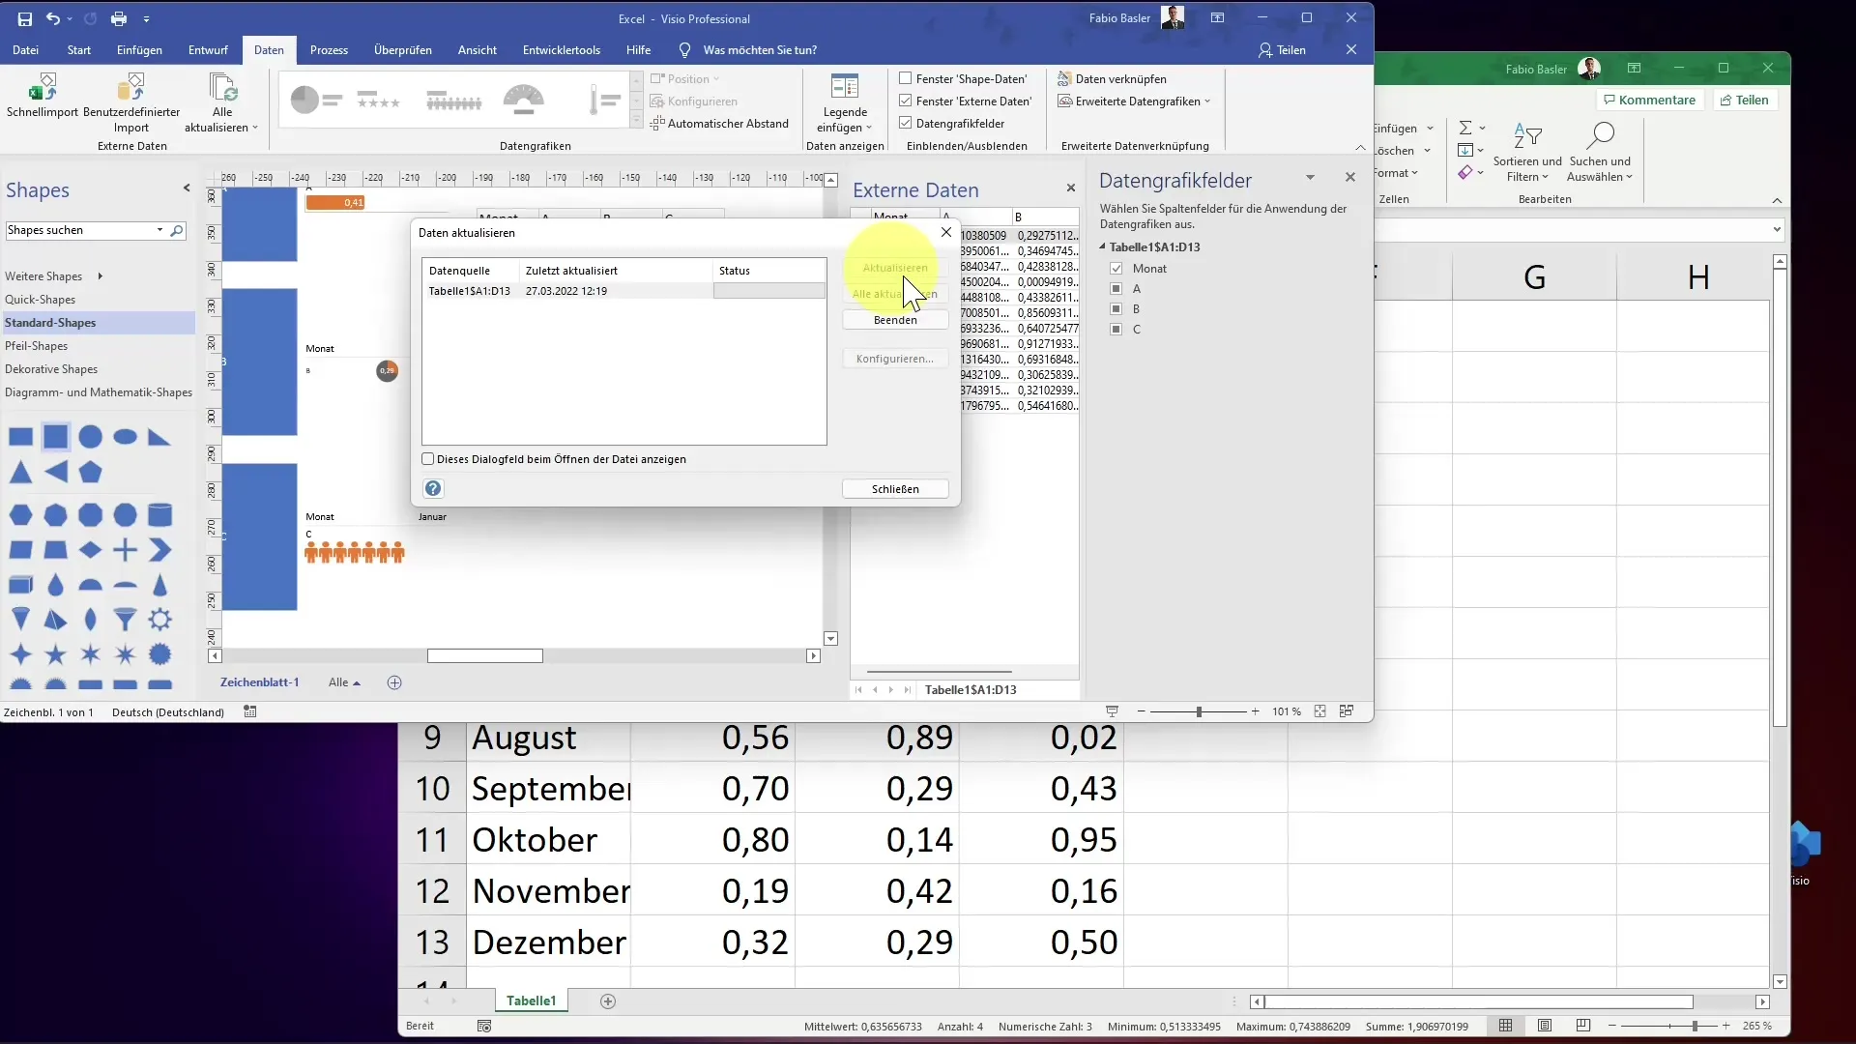Image resolution: width=1856 pixels, height=1044 pixels.
Task: Enable 'Dieses Dialogfeld beim Öffnen' checkbox
Action: coord(428,459)
